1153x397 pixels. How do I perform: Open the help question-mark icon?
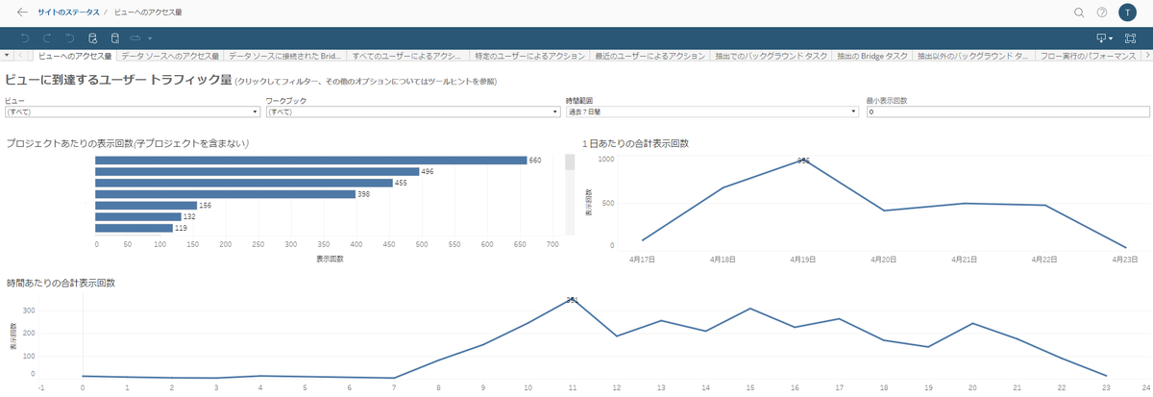[1102, 12]
